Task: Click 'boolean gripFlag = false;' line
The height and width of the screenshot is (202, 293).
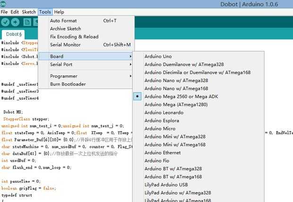Action: tap(28, 188)
